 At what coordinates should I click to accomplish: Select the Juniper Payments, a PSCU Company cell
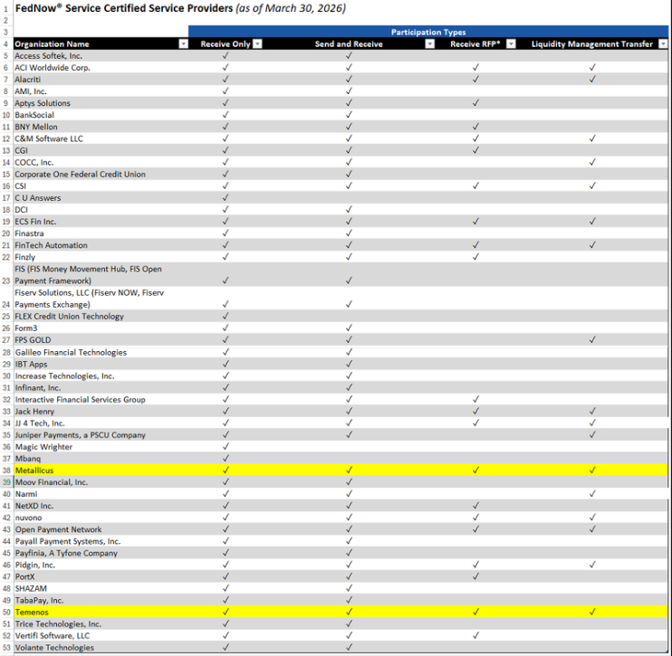[101, 435]
